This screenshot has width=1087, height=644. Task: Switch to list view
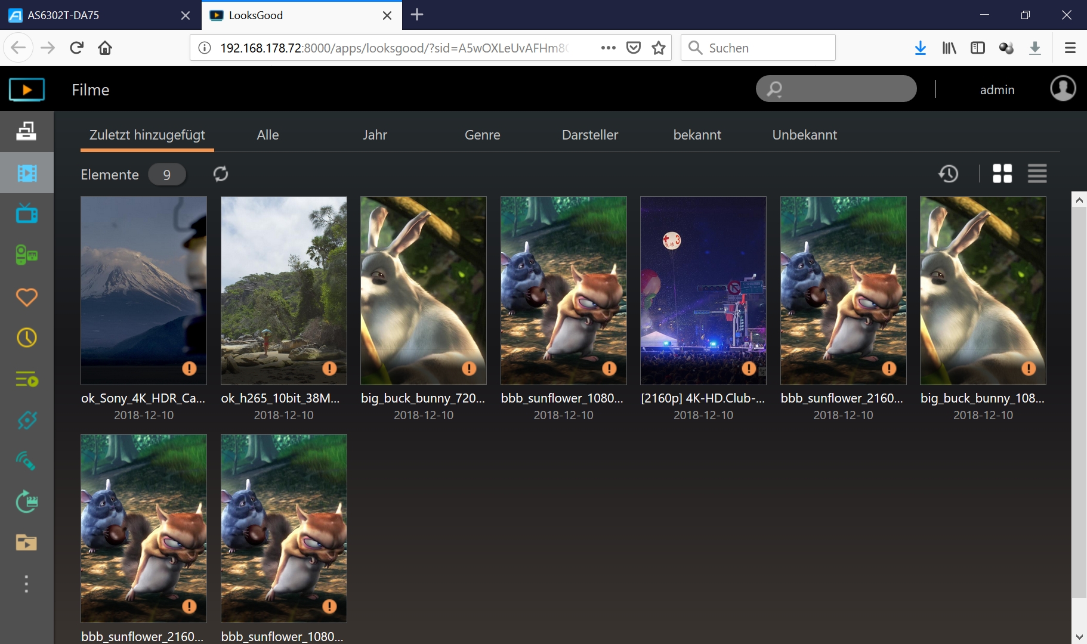coord(1037,174)
